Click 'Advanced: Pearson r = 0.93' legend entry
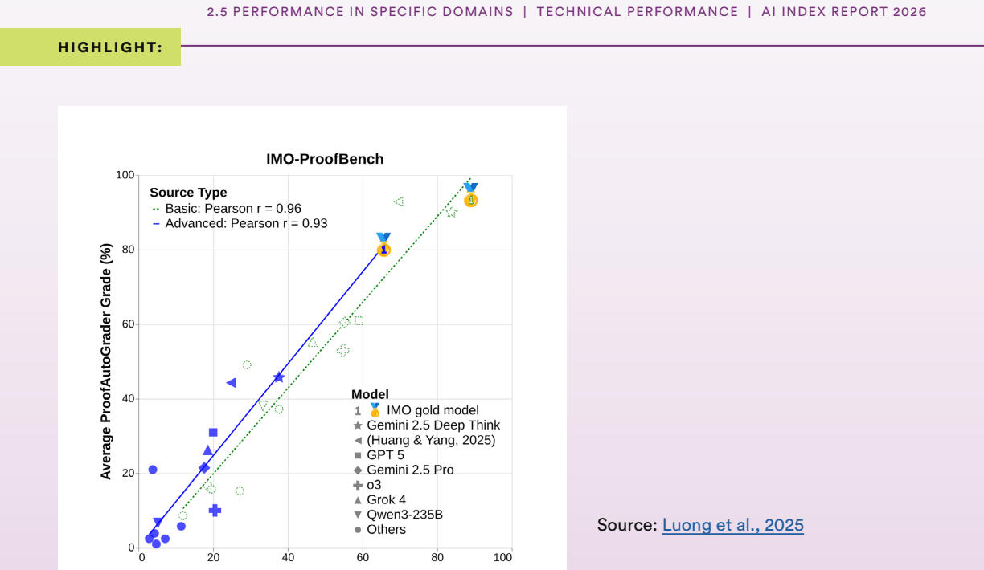 (246, 224)
